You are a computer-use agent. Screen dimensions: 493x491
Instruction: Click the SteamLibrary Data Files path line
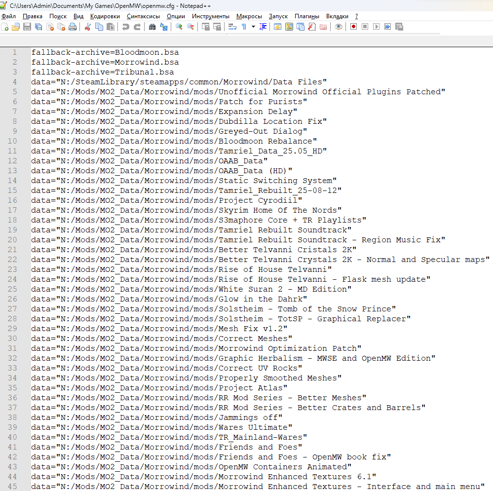179,82
